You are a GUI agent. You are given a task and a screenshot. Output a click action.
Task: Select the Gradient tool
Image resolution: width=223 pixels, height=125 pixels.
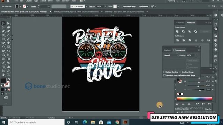point(8,59)
